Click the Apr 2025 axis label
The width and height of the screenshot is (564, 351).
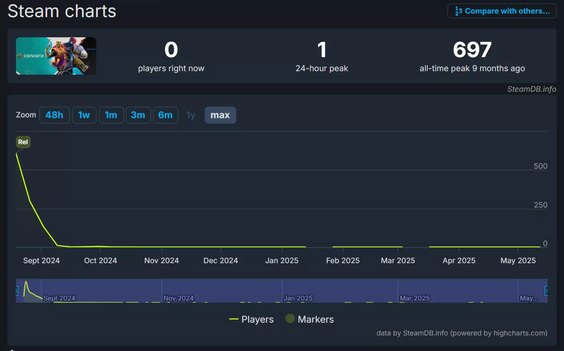tap(459, 260)
